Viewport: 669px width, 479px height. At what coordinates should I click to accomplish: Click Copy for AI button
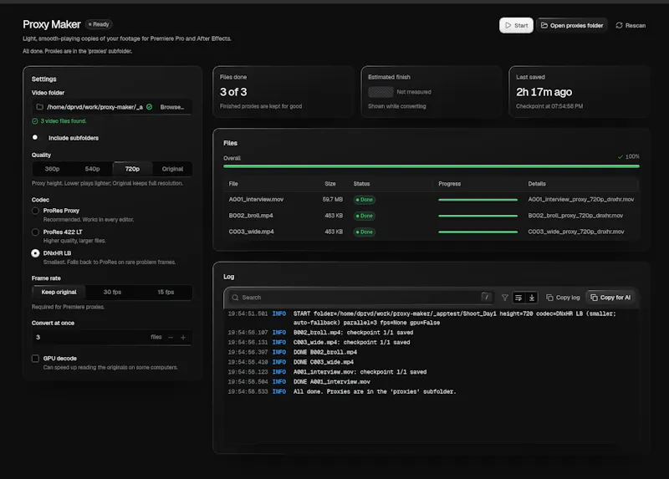610,298
